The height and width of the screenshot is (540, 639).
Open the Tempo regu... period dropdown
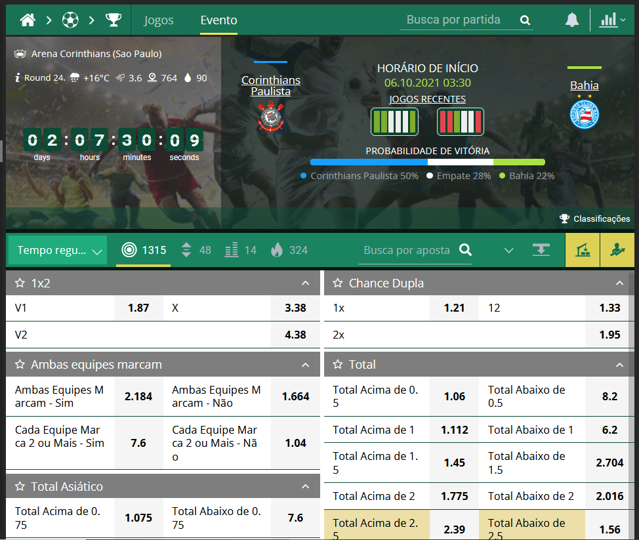58,250
